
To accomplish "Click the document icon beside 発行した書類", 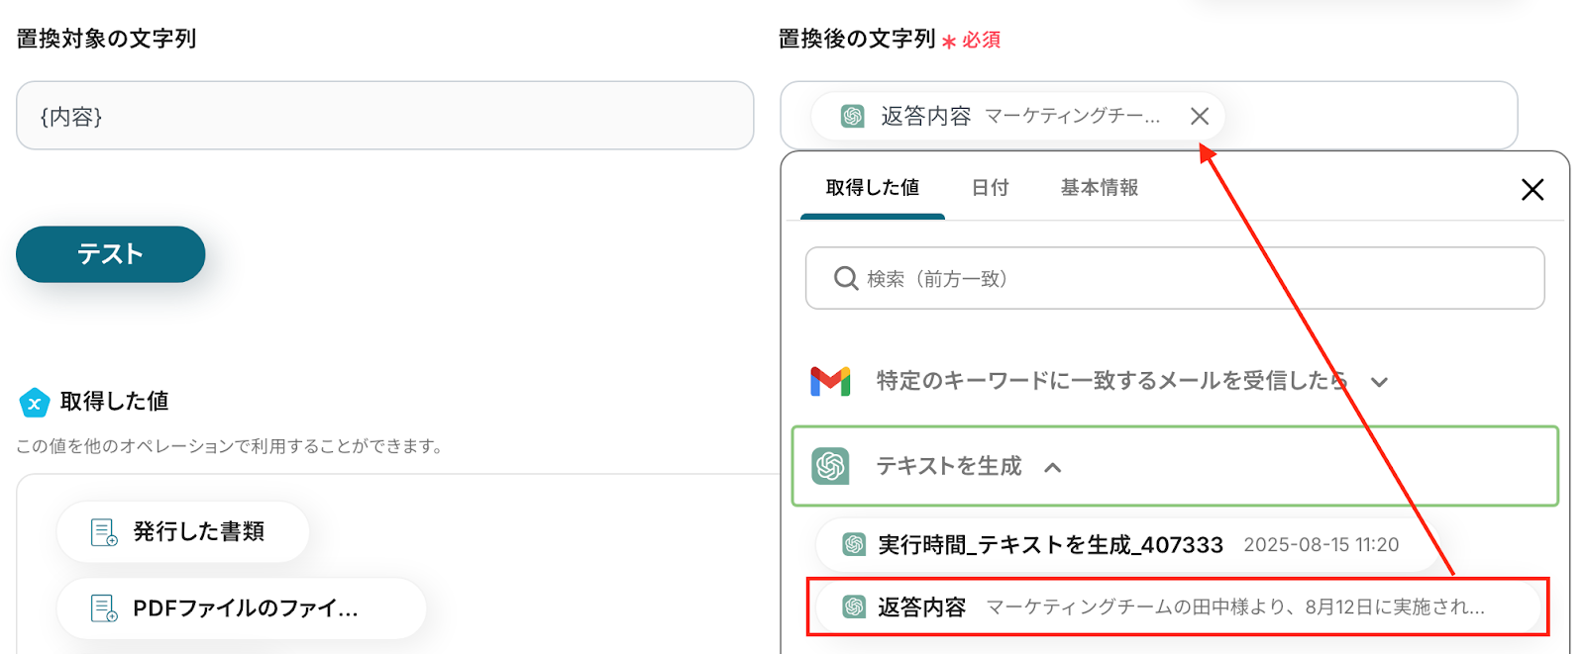I will click(x=104, y=532).
